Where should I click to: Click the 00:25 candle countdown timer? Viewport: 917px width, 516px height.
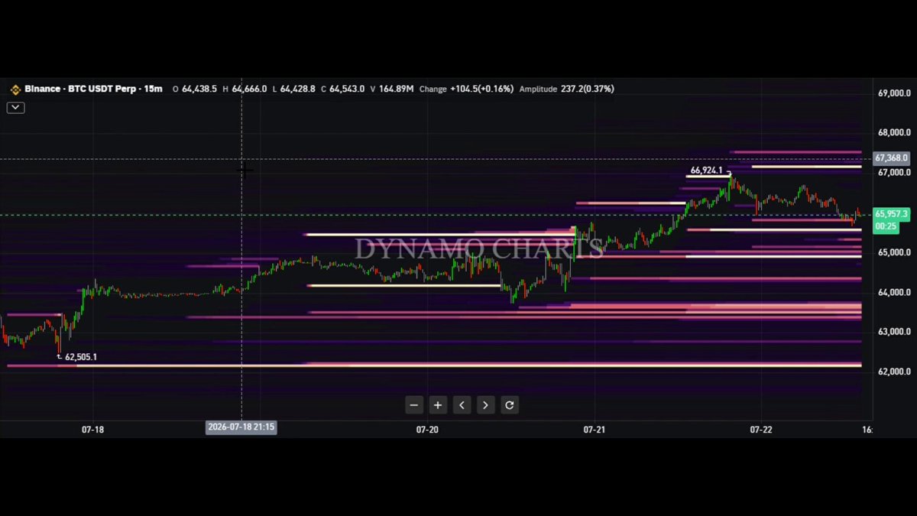[886, 226]
